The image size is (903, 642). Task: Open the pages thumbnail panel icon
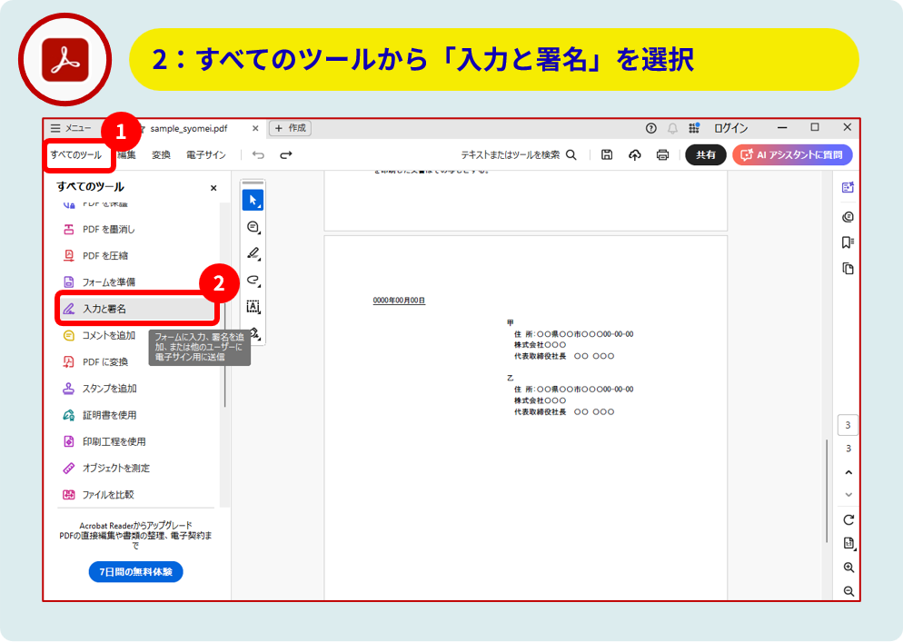click(x=848, y=269)
